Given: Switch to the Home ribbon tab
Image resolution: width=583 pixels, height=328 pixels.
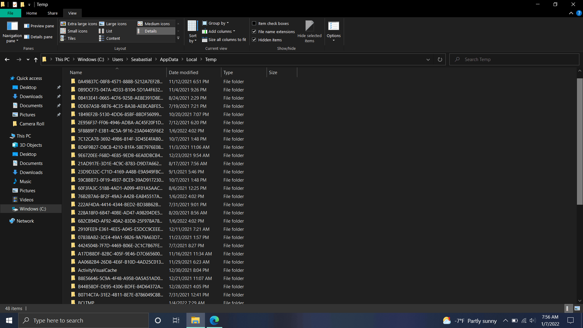Looking at the screenshot, I should (32, 13).
